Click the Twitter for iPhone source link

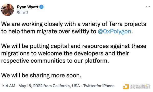click(99, 86)
